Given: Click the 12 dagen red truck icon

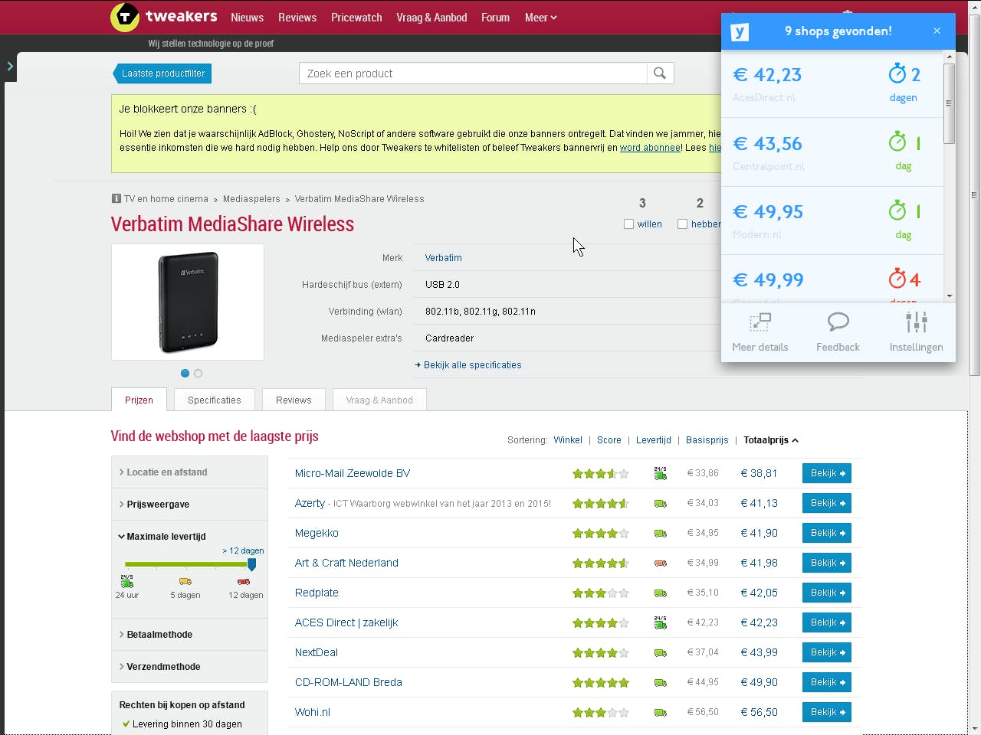Looking at the screenshot, I should coord(244,582).
